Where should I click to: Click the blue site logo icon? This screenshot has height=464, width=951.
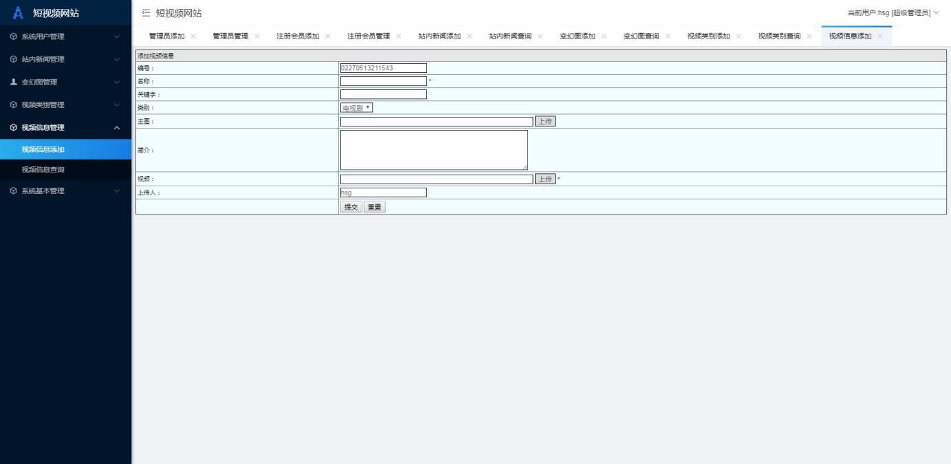click(19, 12)
